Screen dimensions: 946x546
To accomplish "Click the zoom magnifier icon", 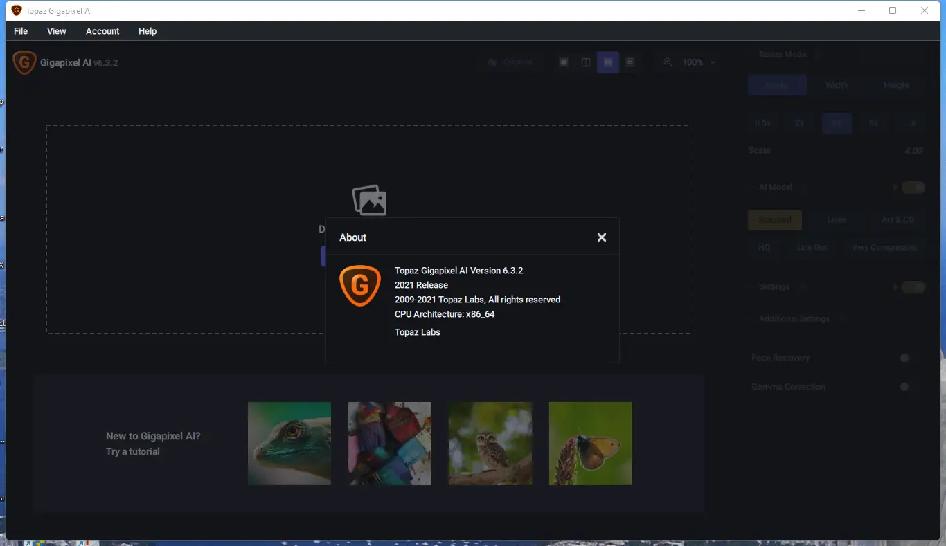I will coord(667,62).
